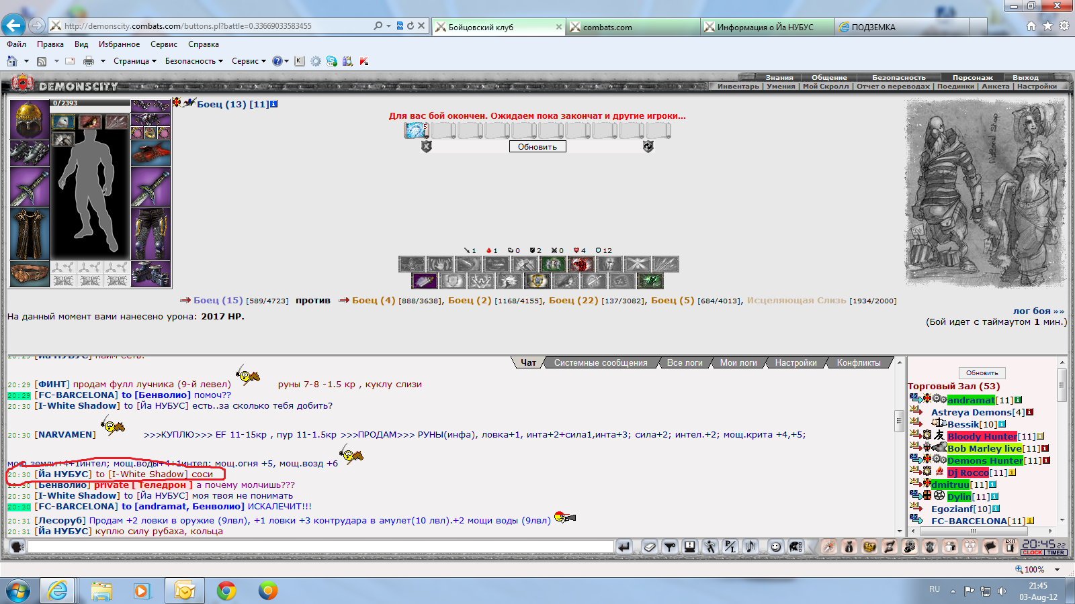Click the browser Home toolbar icon
Image resolution: width=1075 pixels, height=604 pixels.
pos(11,61)
